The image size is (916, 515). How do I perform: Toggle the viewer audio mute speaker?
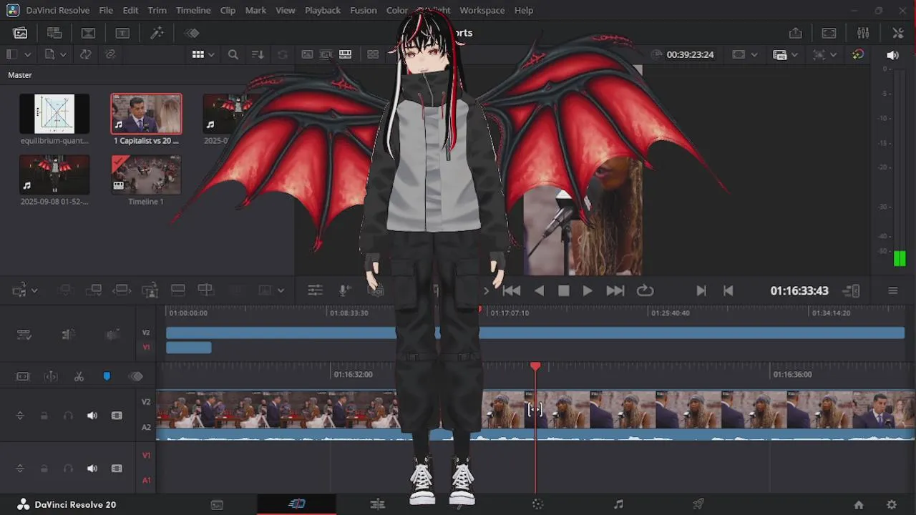[892, 55]
